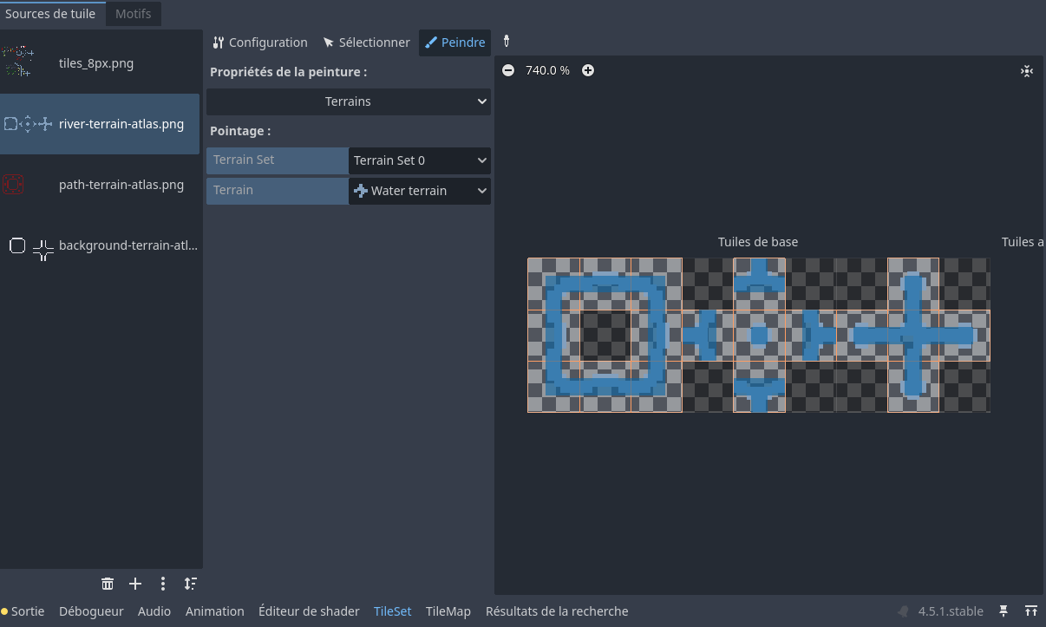Open tile sources three-dot options menu
This screenshot has height=627, width=1046.
pos(163,584)
